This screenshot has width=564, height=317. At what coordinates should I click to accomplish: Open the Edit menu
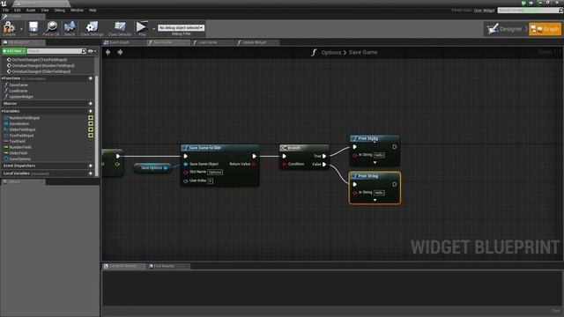[x=18, y=11]
